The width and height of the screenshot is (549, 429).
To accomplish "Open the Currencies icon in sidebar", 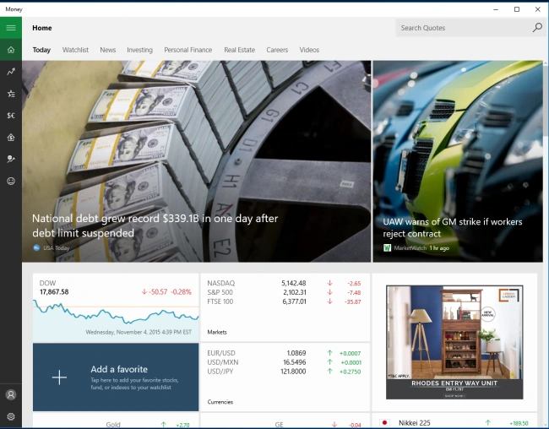I will pyautogui.click(x=11, y=115).
